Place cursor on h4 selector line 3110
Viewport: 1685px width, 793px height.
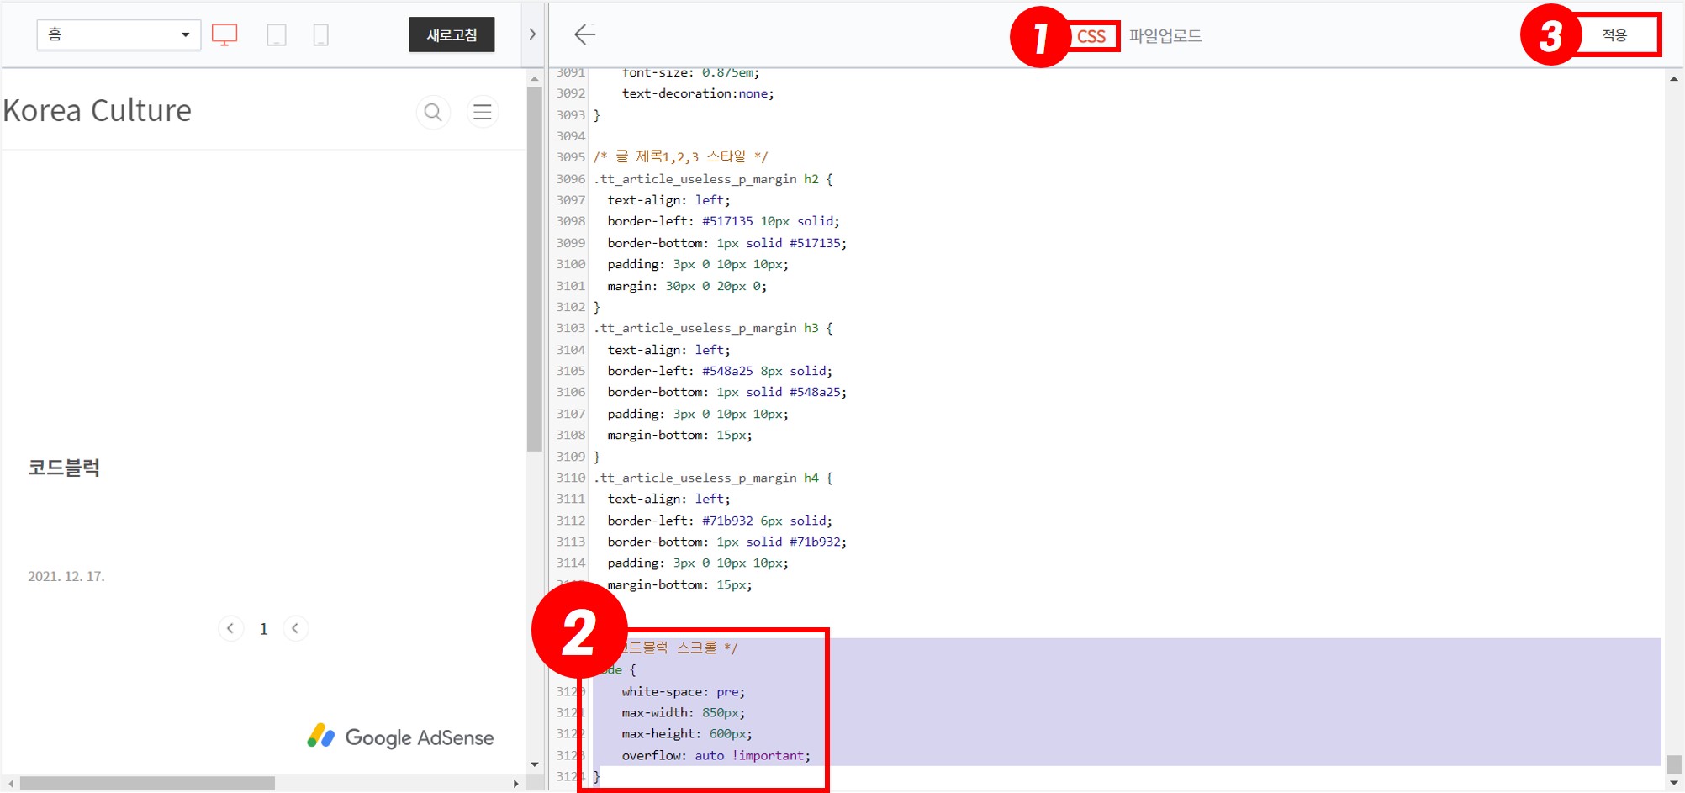click(x=713, y=478)
